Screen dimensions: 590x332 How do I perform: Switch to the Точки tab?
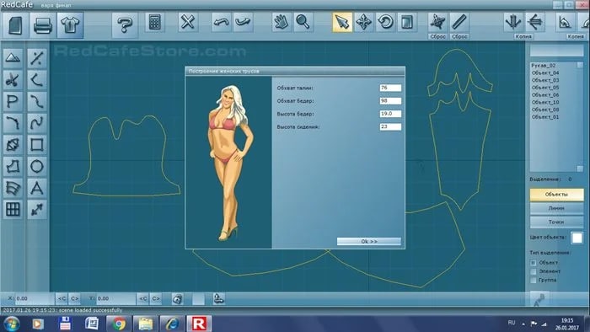[556, 222]
